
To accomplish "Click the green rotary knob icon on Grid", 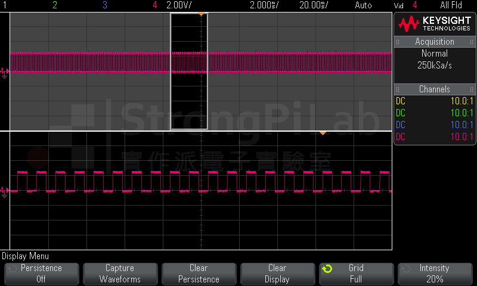I will point(327,269).
